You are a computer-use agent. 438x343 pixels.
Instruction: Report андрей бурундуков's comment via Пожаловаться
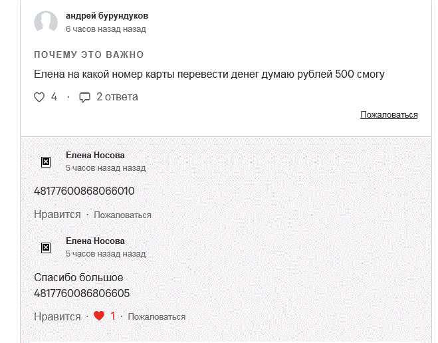click(x=389, y=114)
